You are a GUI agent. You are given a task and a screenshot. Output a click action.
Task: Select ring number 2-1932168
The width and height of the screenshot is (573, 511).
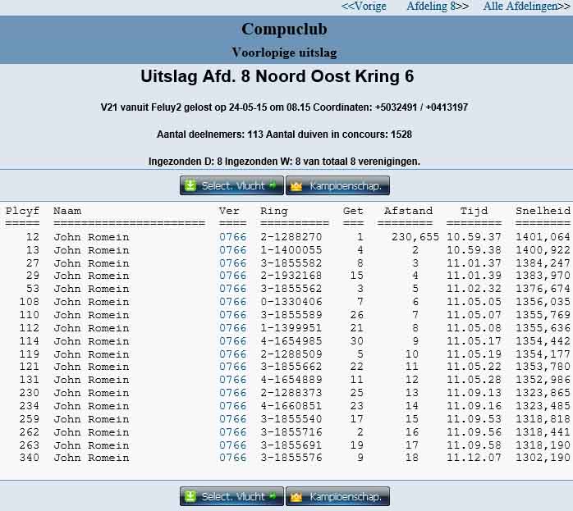coord(291,276)
